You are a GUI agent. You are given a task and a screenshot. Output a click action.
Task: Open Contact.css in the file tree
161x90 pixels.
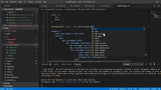pyautogui.click(x=13, y=47)
